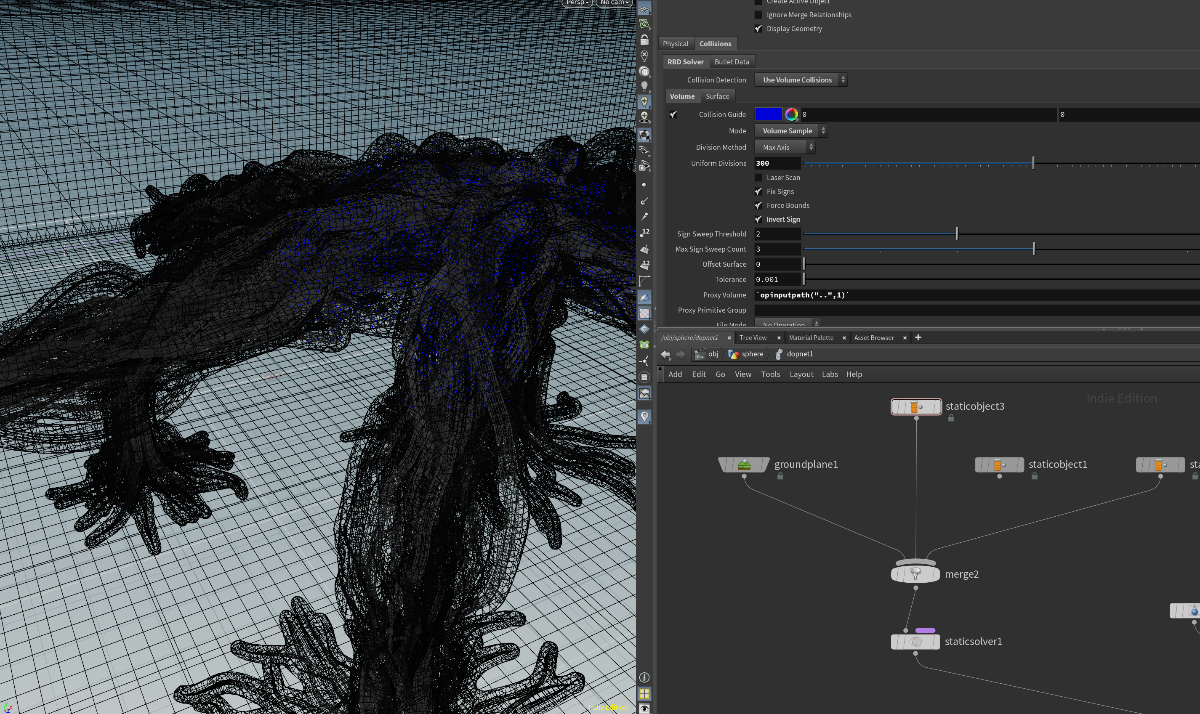The width and height of the screenshot is (1200, 714).
Task: Select the plain grey light bulb icon
Action: (x=644, y=87)
